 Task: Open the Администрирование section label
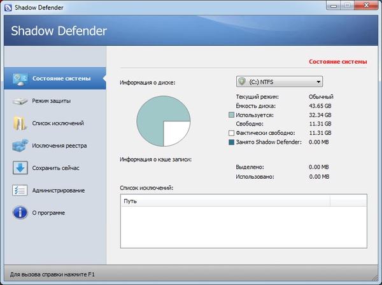coord(59,190)
